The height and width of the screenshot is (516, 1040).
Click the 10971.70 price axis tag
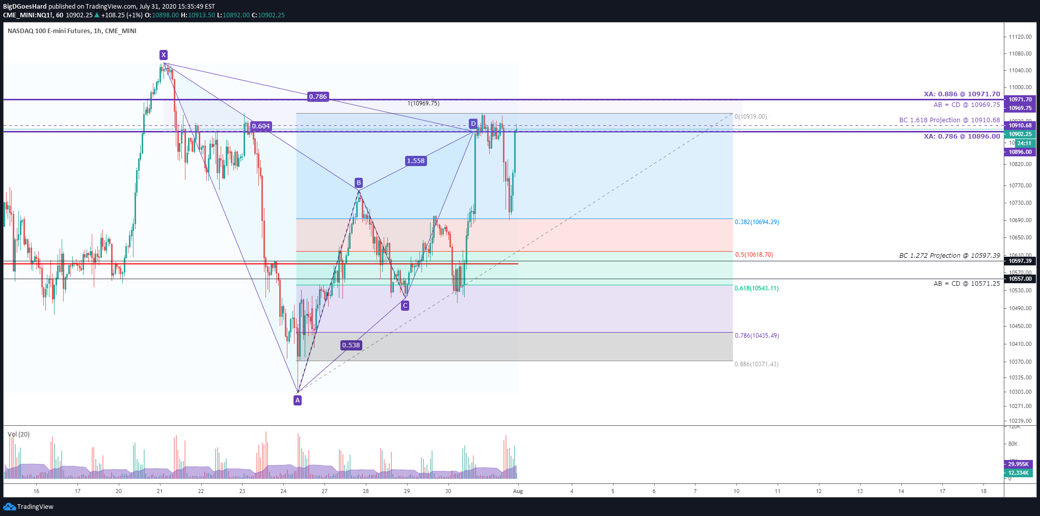[1020, 100]
